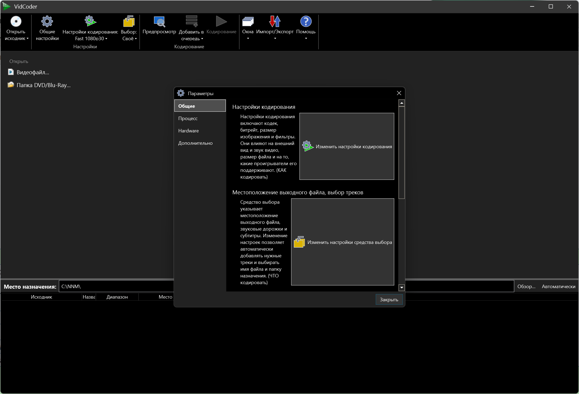Viewport: 579px width, 394px height.
Task: Switch to the Hardware settings tab
Action: pyautogui.click(x=188, y=131)
